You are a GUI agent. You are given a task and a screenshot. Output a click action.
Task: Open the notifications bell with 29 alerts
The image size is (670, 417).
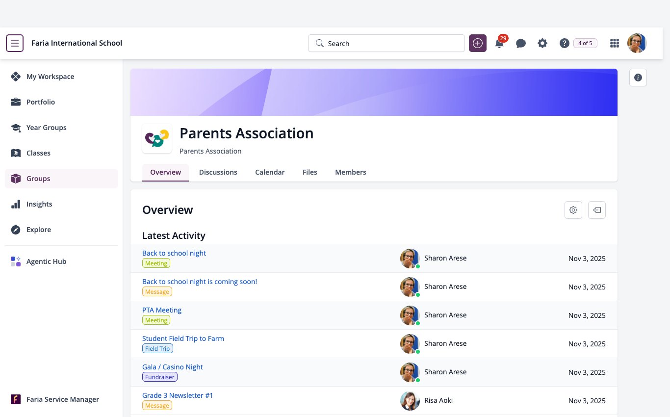coord(499,43)
